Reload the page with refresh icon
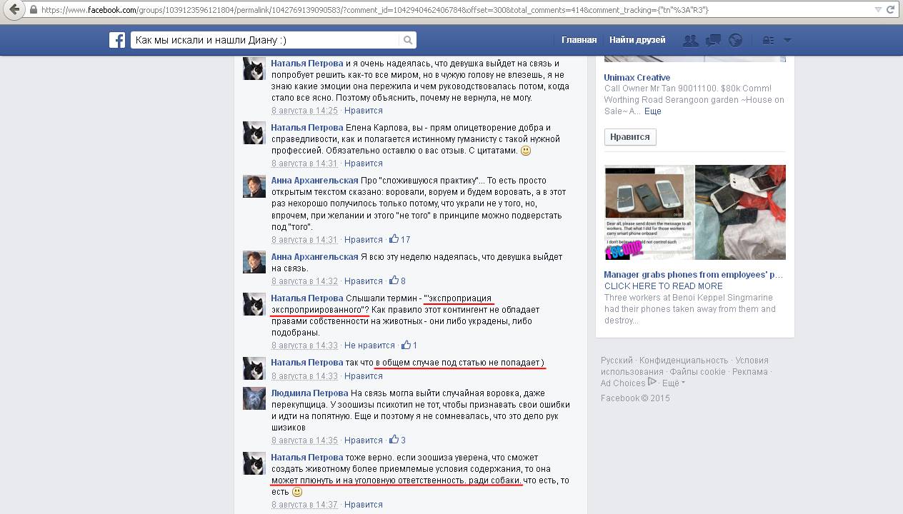Screen dimensions: 903x514 point(890,10)
